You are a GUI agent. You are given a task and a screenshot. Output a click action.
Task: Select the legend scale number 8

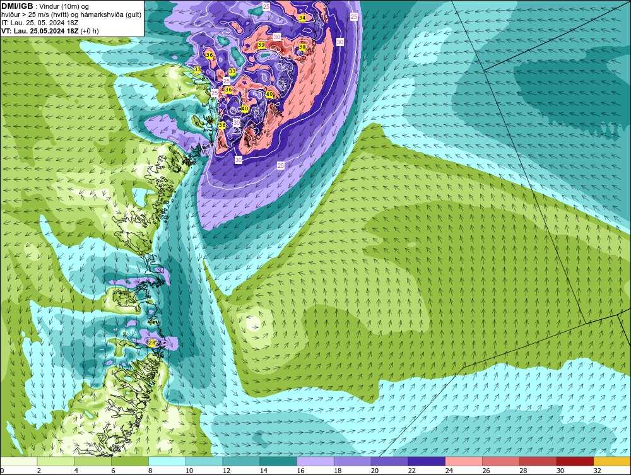click(151, 471)
